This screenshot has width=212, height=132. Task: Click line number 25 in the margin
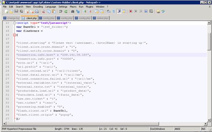7,71
